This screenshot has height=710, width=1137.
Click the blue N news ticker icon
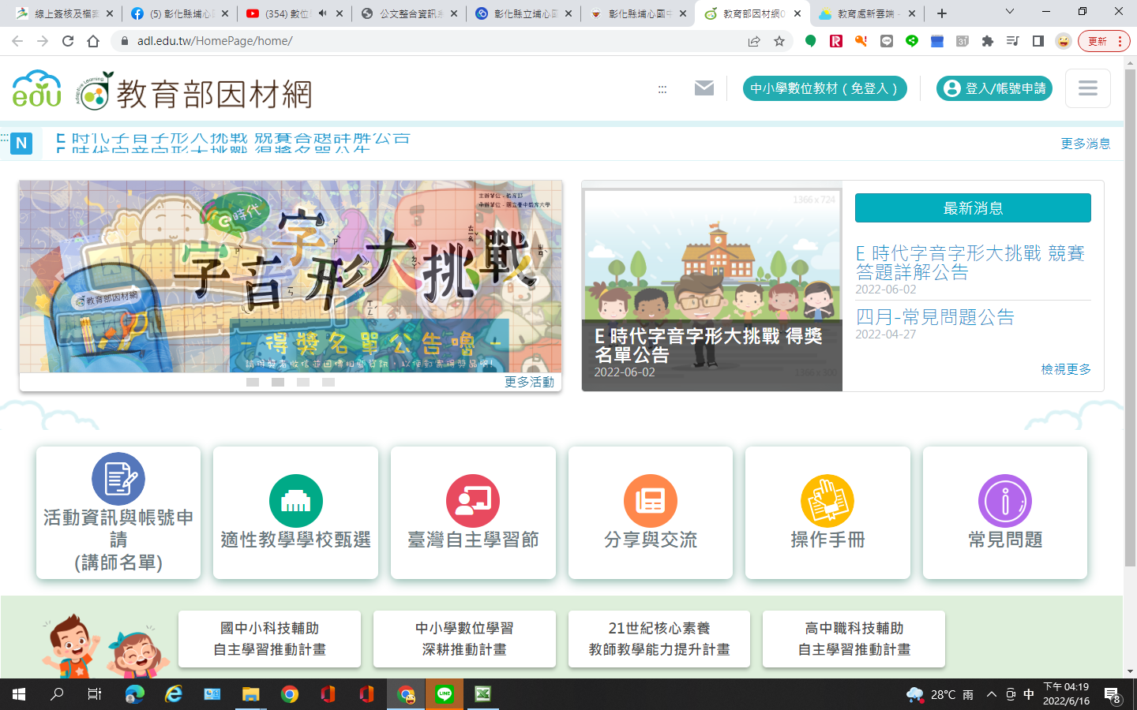(21, 144)
